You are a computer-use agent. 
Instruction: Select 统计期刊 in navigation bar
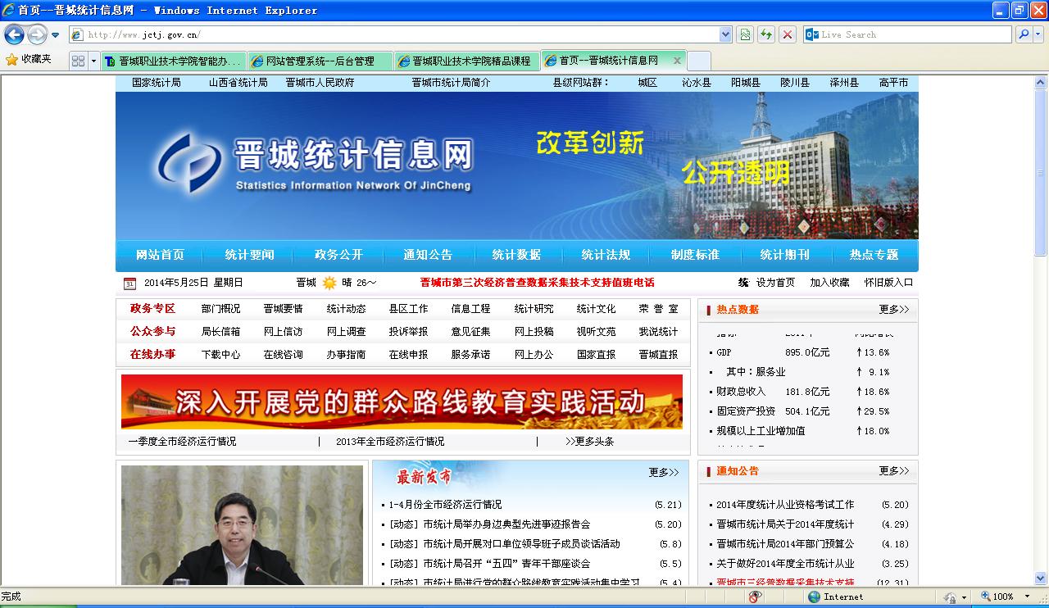pos(784,255)
